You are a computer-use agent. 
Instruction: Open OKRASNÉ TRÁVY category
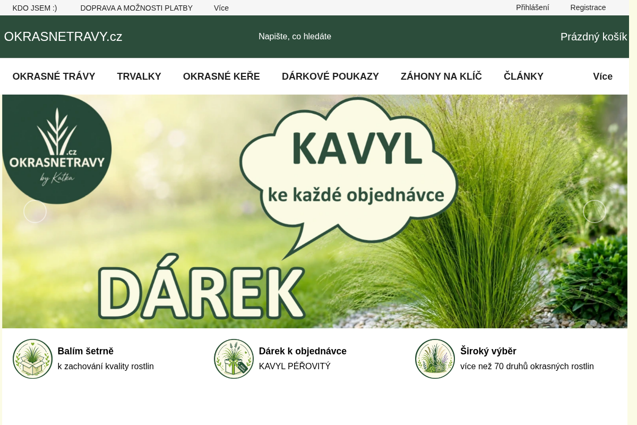(54, 76)
